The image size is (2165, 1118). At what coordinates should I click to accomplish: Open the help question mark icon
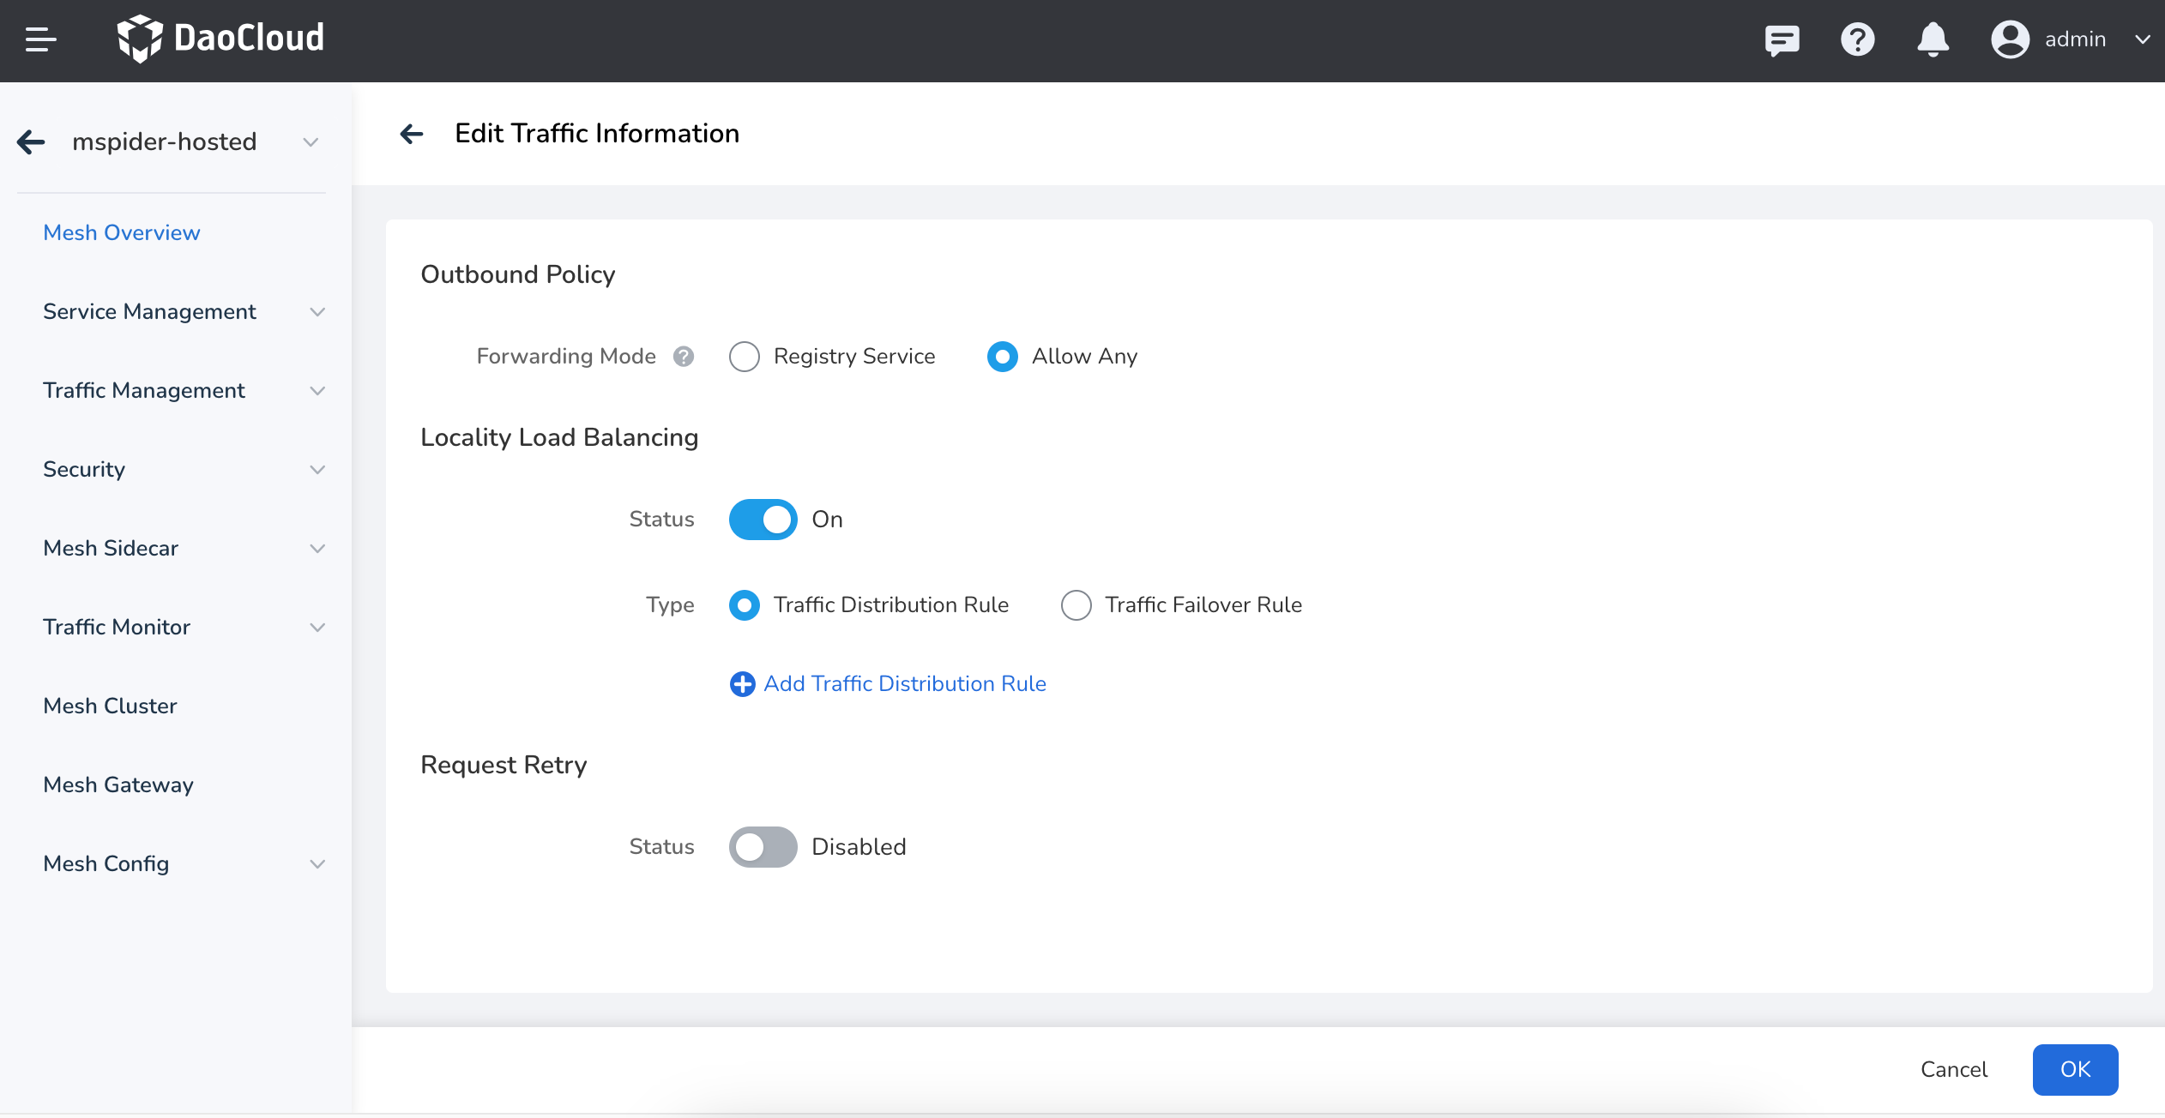[1857, 39]
